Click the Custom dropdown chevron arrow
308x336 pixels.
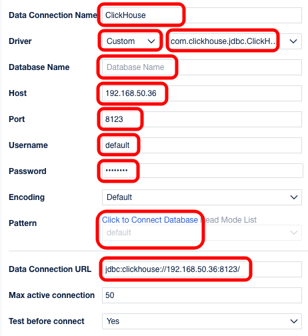coord(151,41)
